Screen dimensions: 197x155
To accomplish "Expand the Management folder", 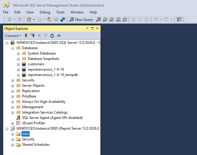I will 13,107.
